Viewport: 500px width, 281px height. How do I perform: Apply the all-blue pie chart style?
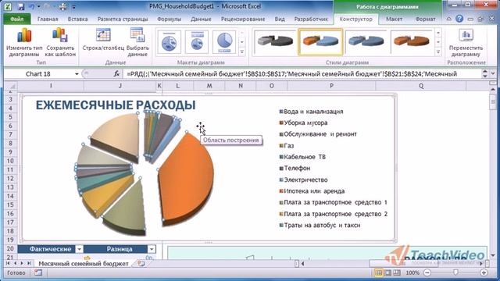(x=366, y=41)
